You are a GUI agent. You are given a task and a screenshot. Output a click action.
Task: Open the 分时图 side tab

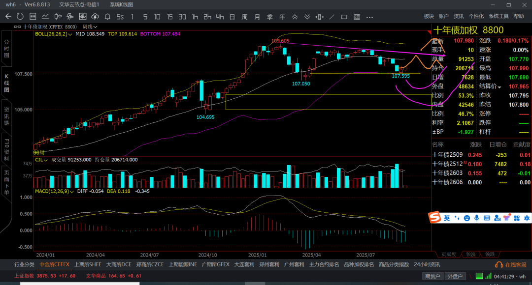click(x=6, y=49)
